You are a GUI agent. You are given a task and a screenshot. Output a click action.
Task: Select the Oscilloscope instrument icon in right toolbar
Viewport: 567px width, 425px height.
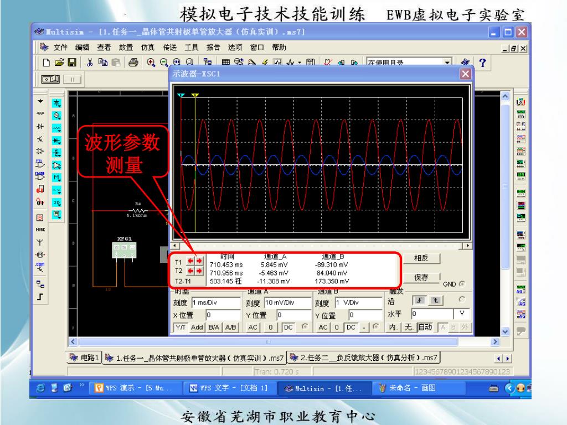tap(520, 139)
